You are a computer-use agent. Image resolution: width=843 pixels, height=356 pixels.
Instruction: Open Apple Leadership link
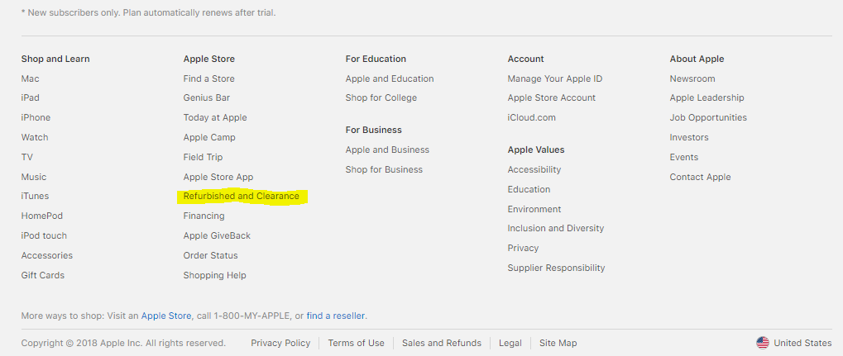coord(707,97)
